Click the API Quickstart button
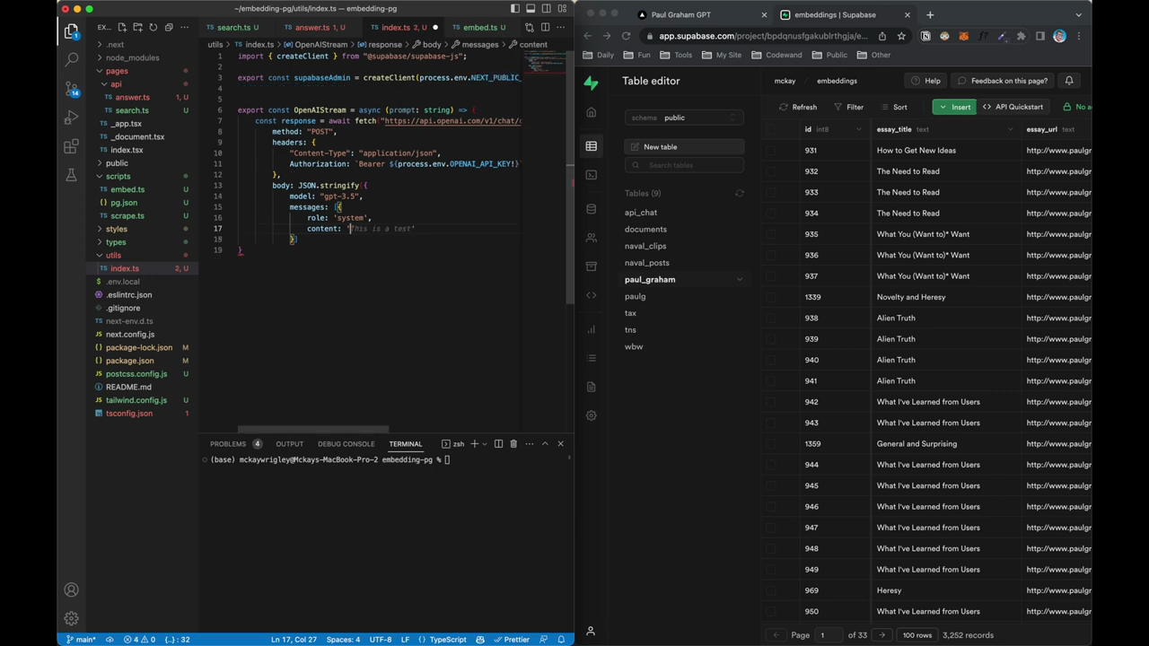The height and width of the screenshot is (646, 1149). pos(1013,107)
